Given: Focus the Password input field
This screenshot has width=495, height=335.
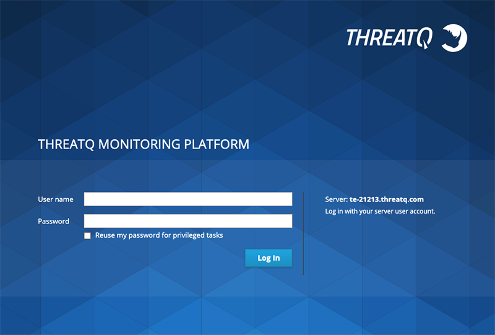Looking at the screenshot, I should (188, 221).
